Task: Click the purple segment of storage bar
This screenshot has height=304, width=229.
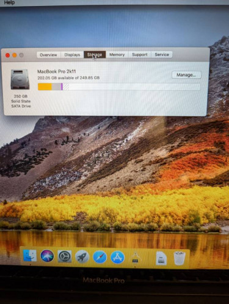Action: point(62,87)
